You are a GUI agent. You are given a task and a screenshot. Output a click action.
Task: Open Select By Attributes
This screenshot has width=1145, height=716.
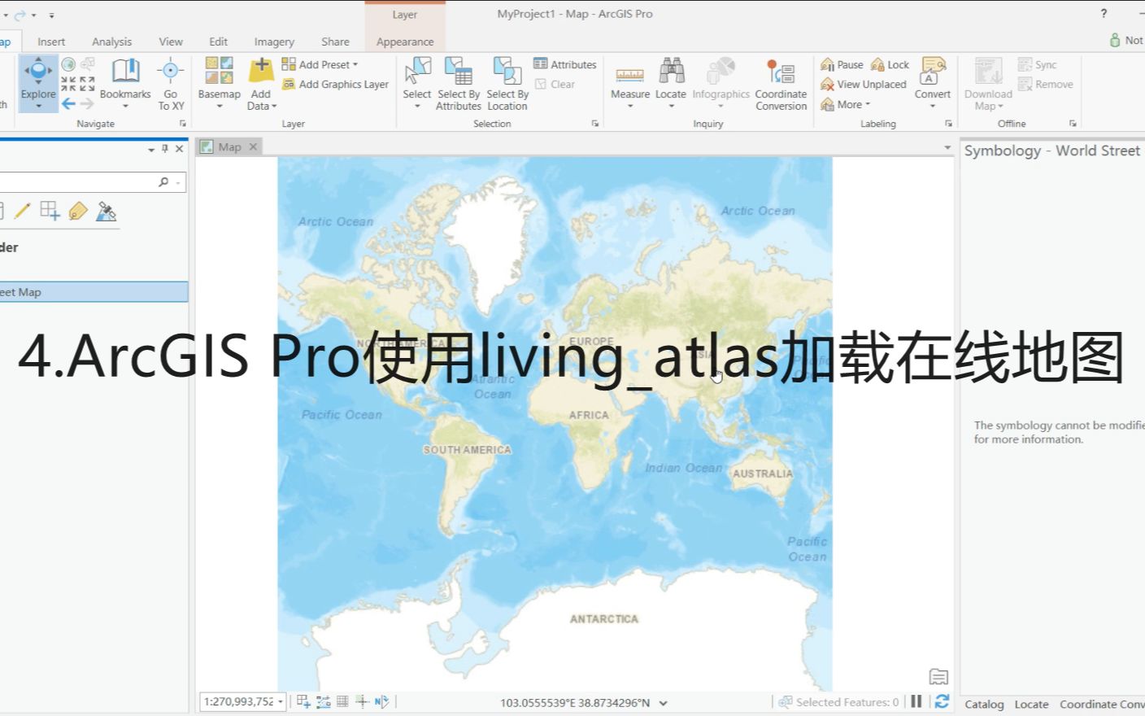[459, 83]
